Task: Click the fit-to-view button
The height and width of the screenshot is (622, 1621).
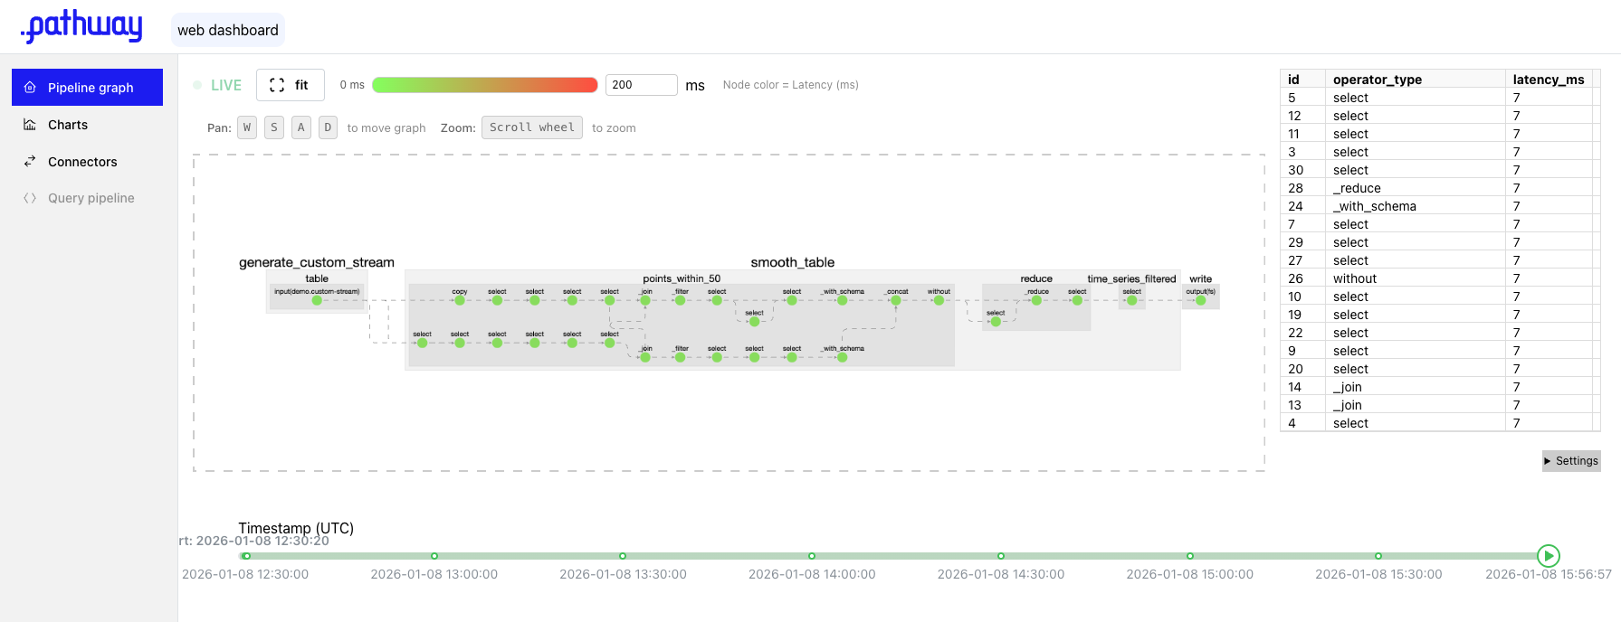Action: click(290, 85)
